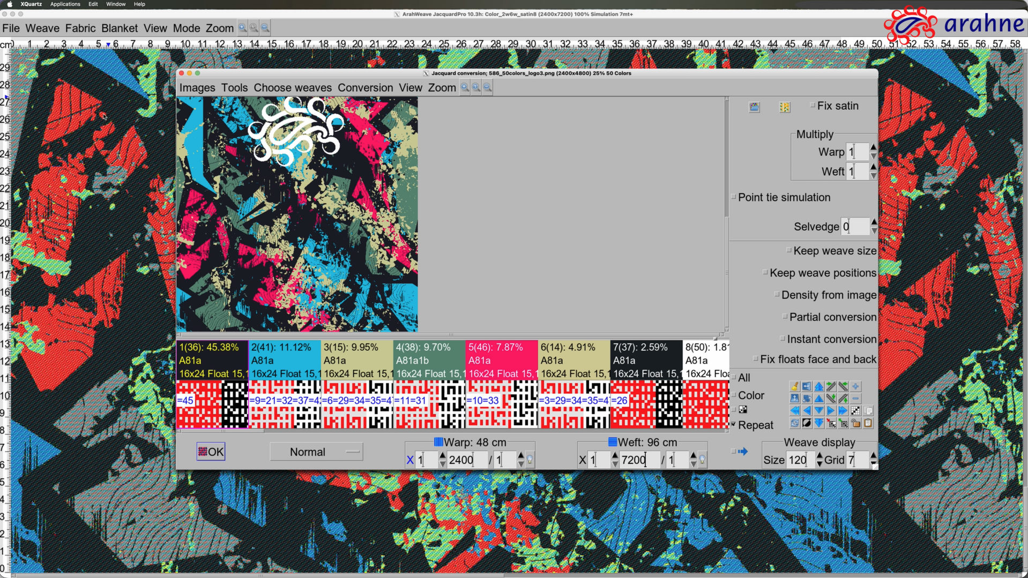The height and width of the screenshot is (578, 1028).
Task: Enable the Fix satin checkbox
Action: coord(813,106)
